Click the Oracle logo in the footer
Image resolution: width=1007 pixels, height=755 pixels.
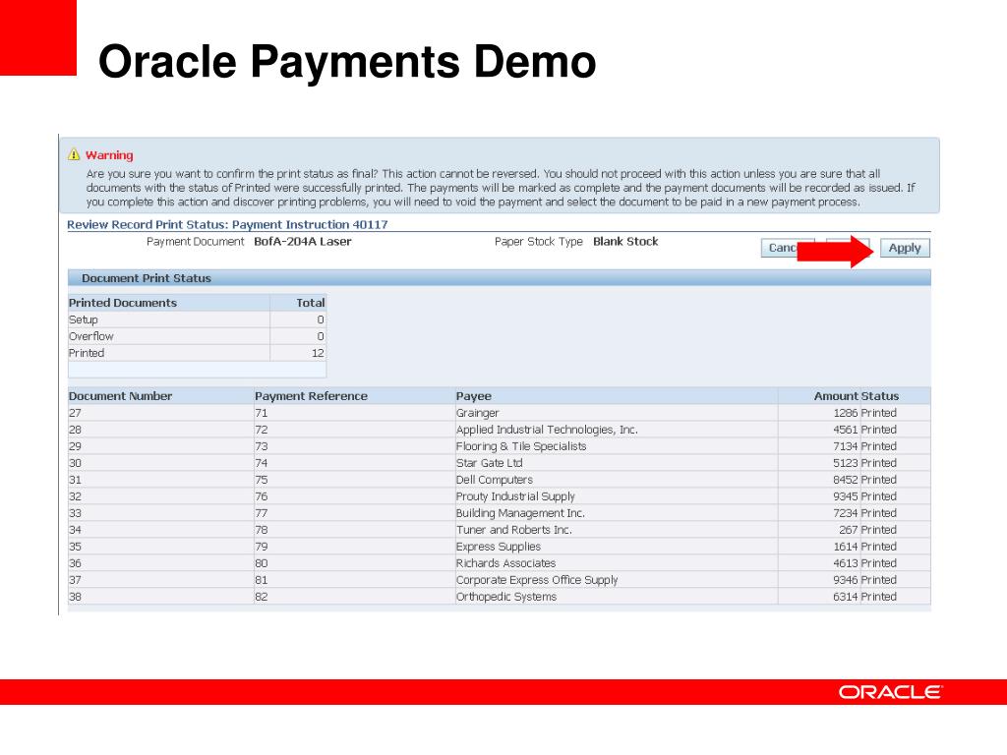click(889, 692)
